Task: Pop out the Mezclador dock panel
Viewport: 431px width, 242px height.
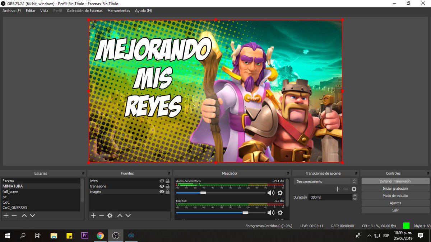Action: (288, 173)
